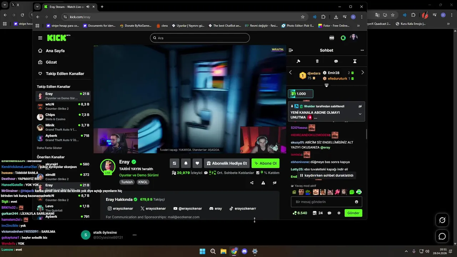Open Windows Start menu
The height and width of the screenshot is (257, 457).
[202, 251]
